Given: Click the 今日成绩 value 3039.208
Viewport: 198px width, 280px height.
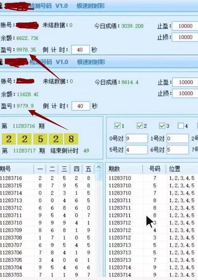Looking at the screenshot, I should pyautogui.click(x=132, y=26).
